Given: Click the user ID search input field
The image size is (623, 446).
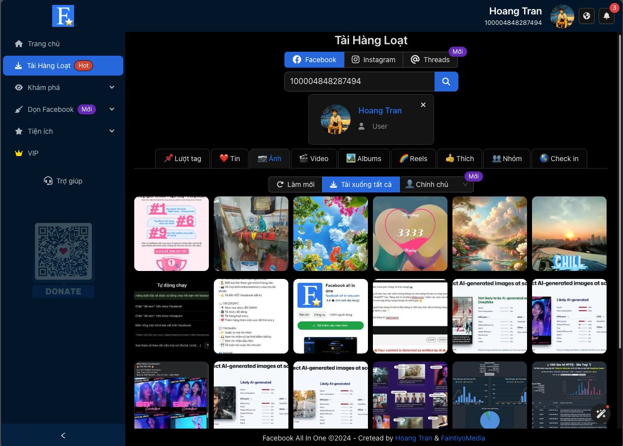Looking at the screenshot, I should [x=359, y=82].
